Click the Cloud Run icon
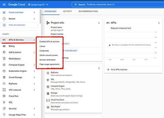The image size is (164, 118). (x=4, y=96)
